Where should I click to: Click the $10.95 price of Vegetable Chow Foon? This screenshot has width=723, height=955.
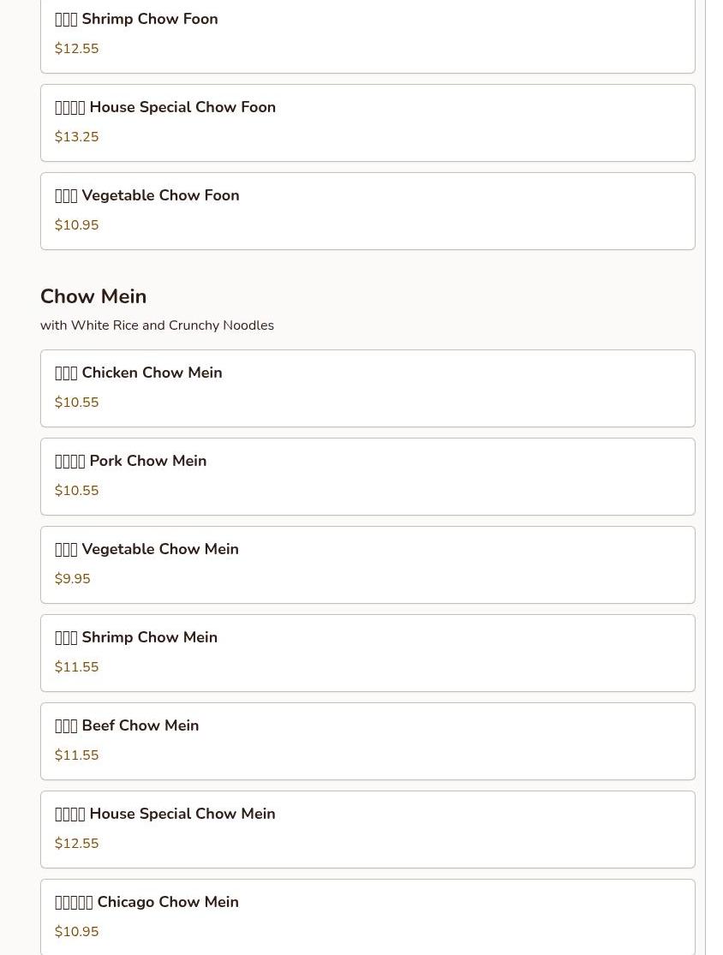pyautogui.click(x=77, y=225)
